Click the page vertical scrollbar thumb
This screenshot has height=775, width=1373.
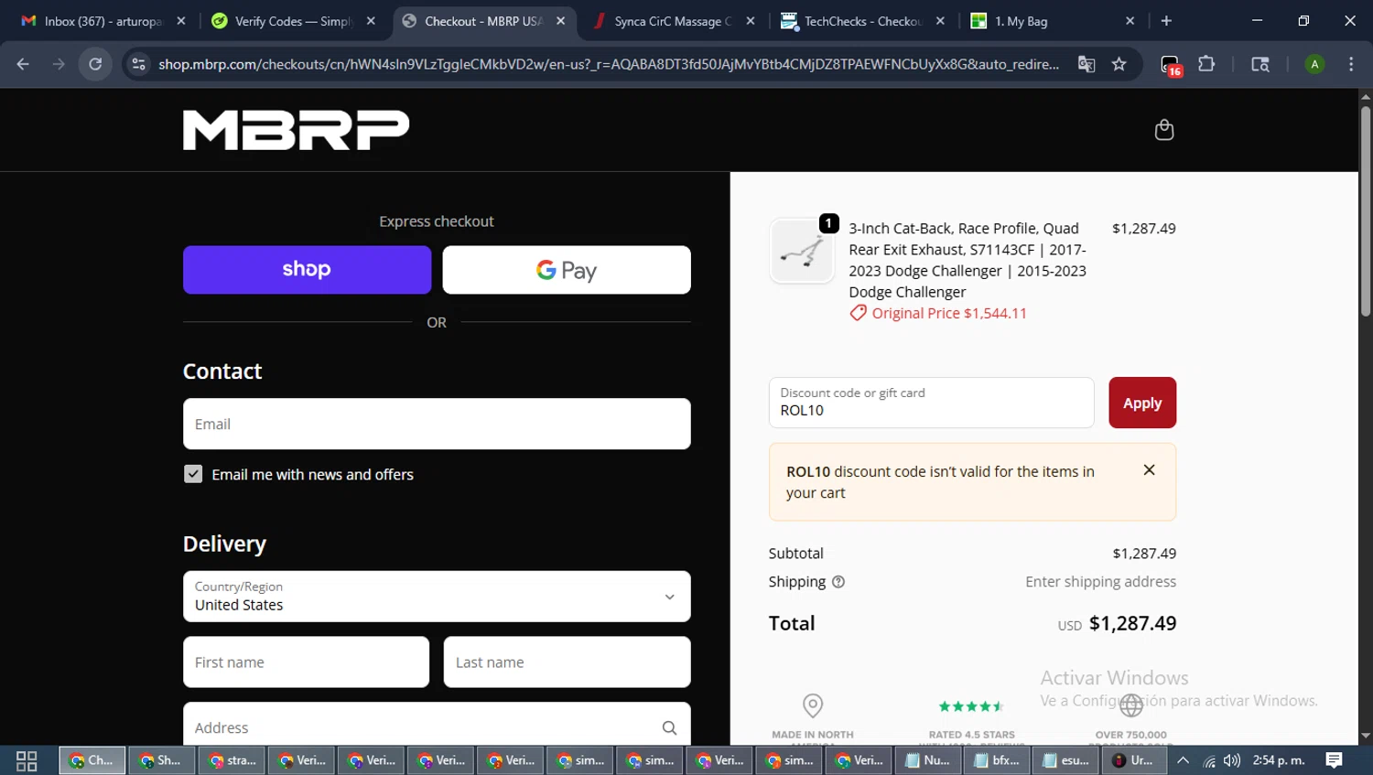point(1366,210)
